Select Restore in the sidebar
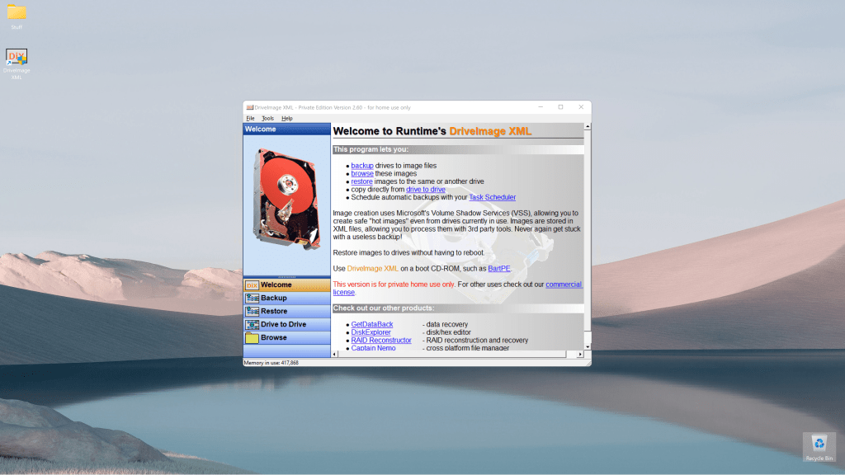This screenshot has height=475, width=845. tap(286, 311)
